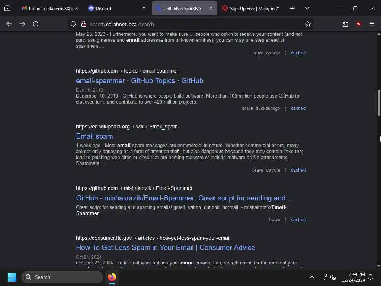Go back using the browser back arrow
The width and height of the screenshot is (381, 286).
(9, 24)
